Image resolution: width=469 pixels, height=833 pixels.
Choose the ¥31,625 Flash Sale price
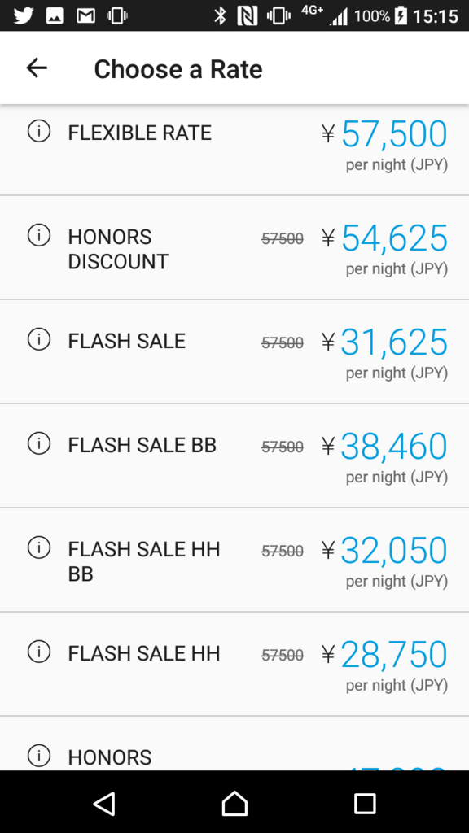(x=384, y=342)
